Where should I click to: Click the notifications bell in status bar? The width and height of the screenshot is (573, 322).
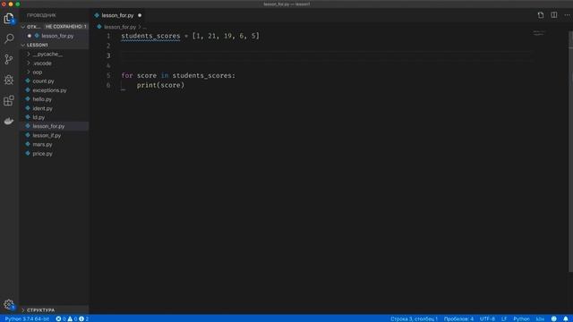pyautogui.click(x=565, y=318)
